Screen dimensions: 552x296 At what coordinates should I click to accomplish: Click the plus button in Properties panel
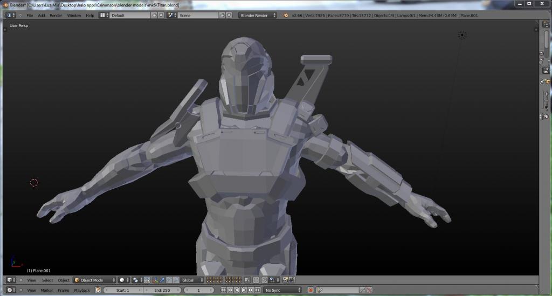(547, 94)
